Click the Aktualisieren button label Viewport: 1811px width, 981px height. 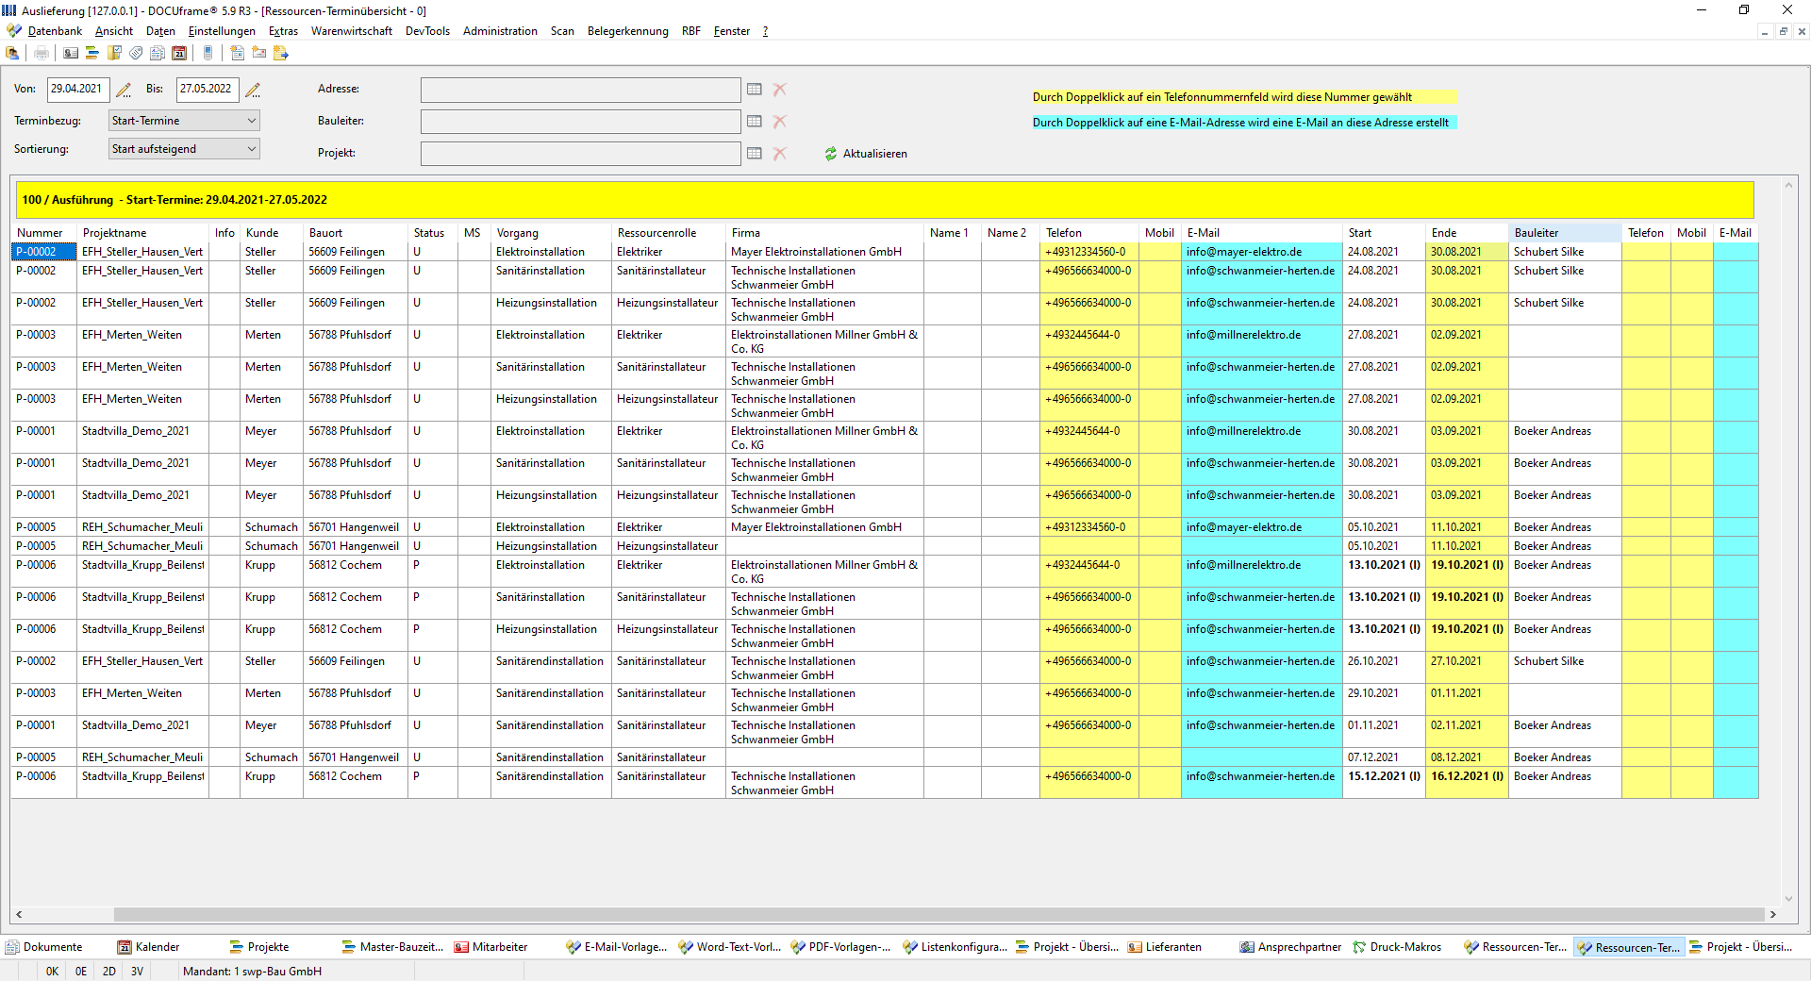pyautogui.click(x=875, y=154)
